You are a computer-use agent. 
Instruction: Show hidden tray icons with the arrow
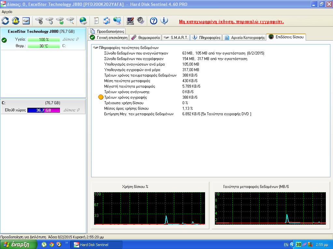(292, 244)
